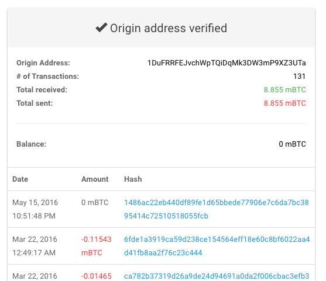Click the number of transactions value 131
This screenshot has height=281, width=326.
(300, 77)
